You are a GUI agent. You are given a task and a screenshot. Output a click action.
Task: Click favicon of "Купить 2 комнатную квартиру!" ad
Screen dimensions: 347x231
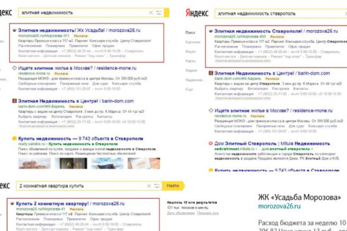click(12, 204)
